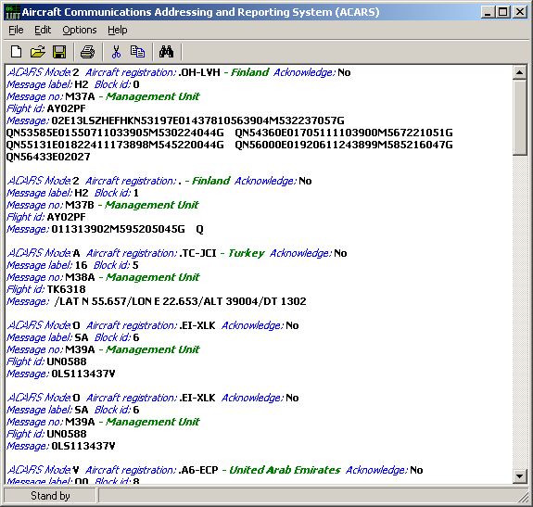Viewport: 533px width, 507px height.
Task: Click the Stand by status bar panel
Action: (x=50, y=496)
